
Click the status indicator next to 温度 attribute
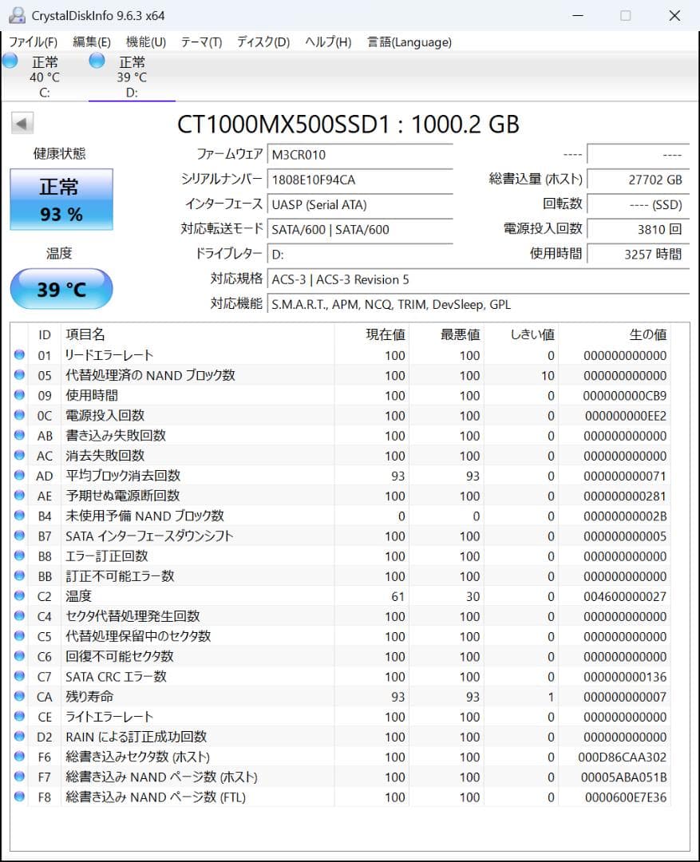19,595
